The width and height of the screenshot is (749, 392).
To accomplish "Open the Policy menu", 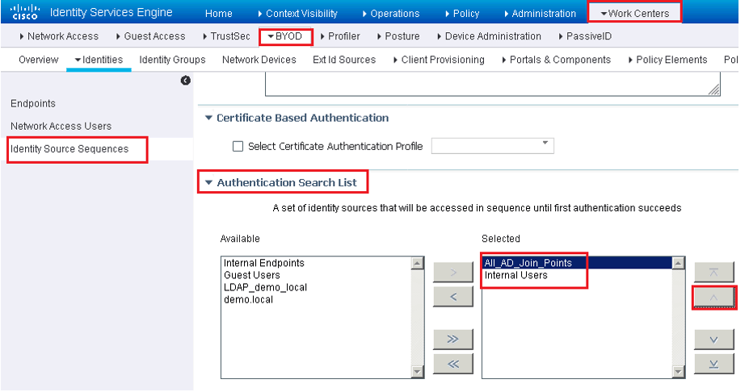I will pyautogui.click(x=462, y=14).
